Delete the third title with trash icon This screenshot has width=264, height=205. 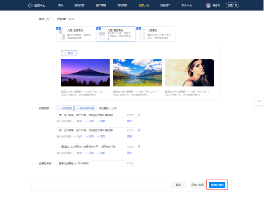tap(139, 147)
